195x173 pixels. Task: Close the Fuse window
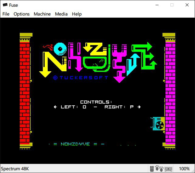point(187,5)
